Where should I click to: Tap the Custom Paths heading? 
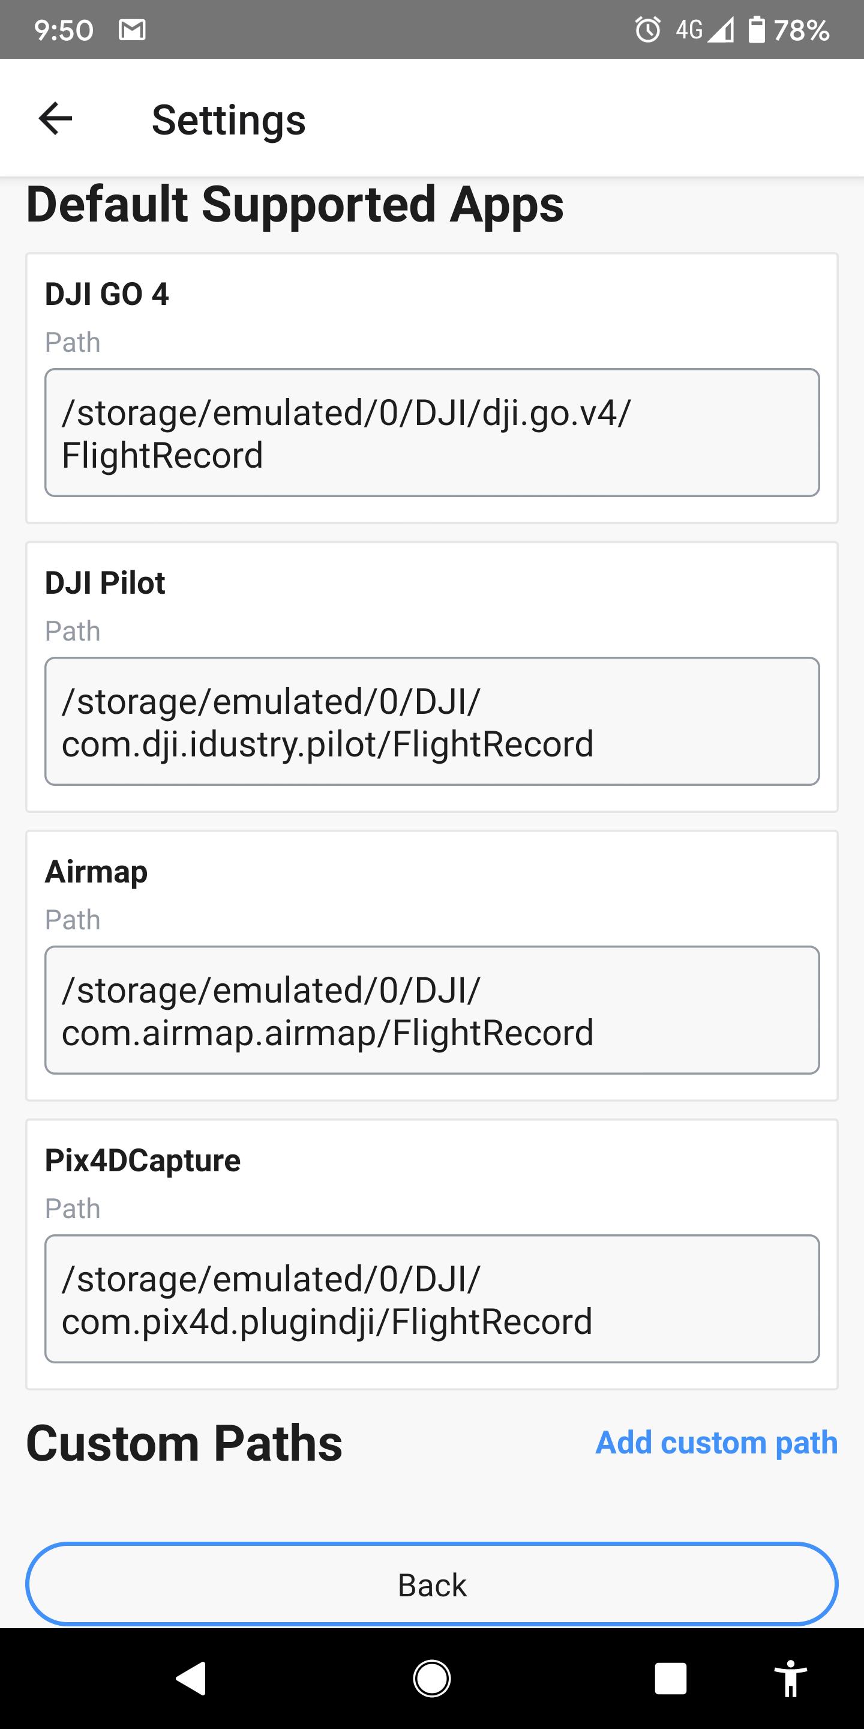click(184, 1443)
